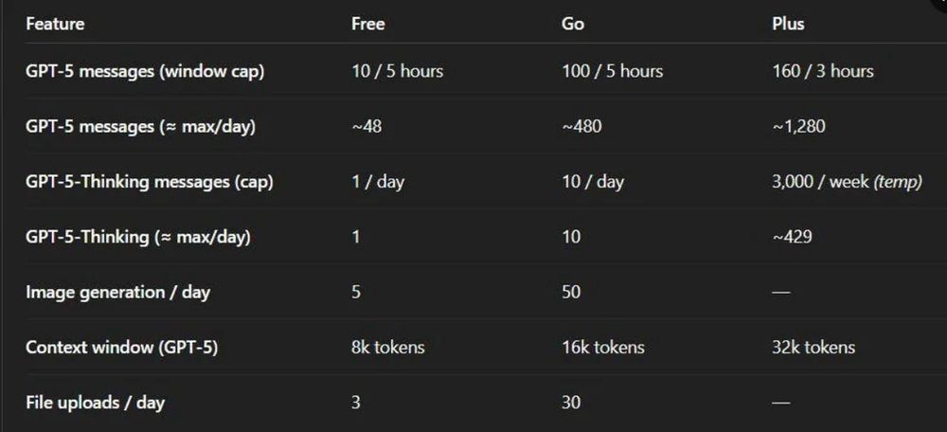
Task: Click the Free column header
Action: pyautogui.click(x=368, y=24)
